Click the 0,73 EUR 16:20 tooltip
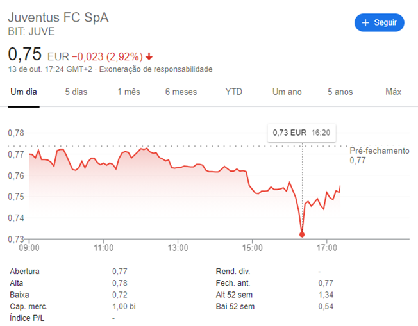 click(x=301, y=133)
